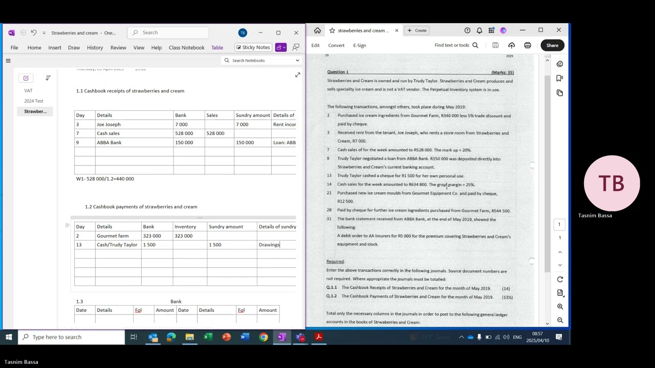This screenshot has width=655, height=368.
Task: Click the Windows Start button
Action: coord(9,337)
